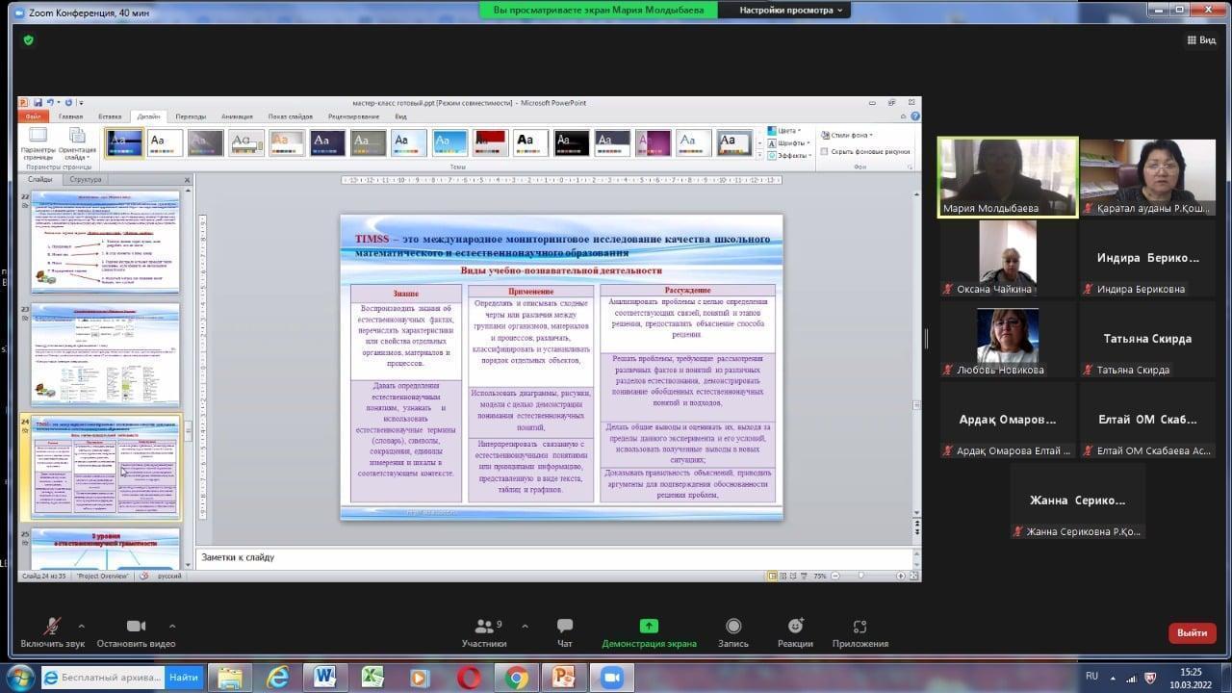This screenshot has width=1232, height=693.
Task: Toggle the Скрыть фоновые рисунки checkbox
Action: coord(825,151)
